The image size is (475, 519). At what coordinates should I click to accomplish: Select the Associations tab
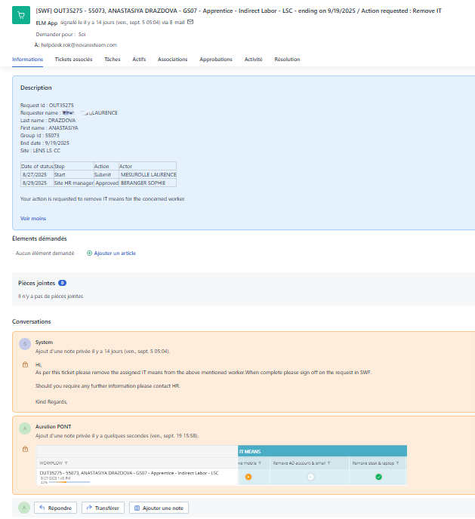(x=173, y=60)
